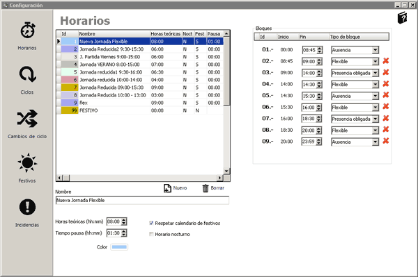Click the Horas teóricas column header
The width and height of the screenshot is (418, 277).
point(166,34)
